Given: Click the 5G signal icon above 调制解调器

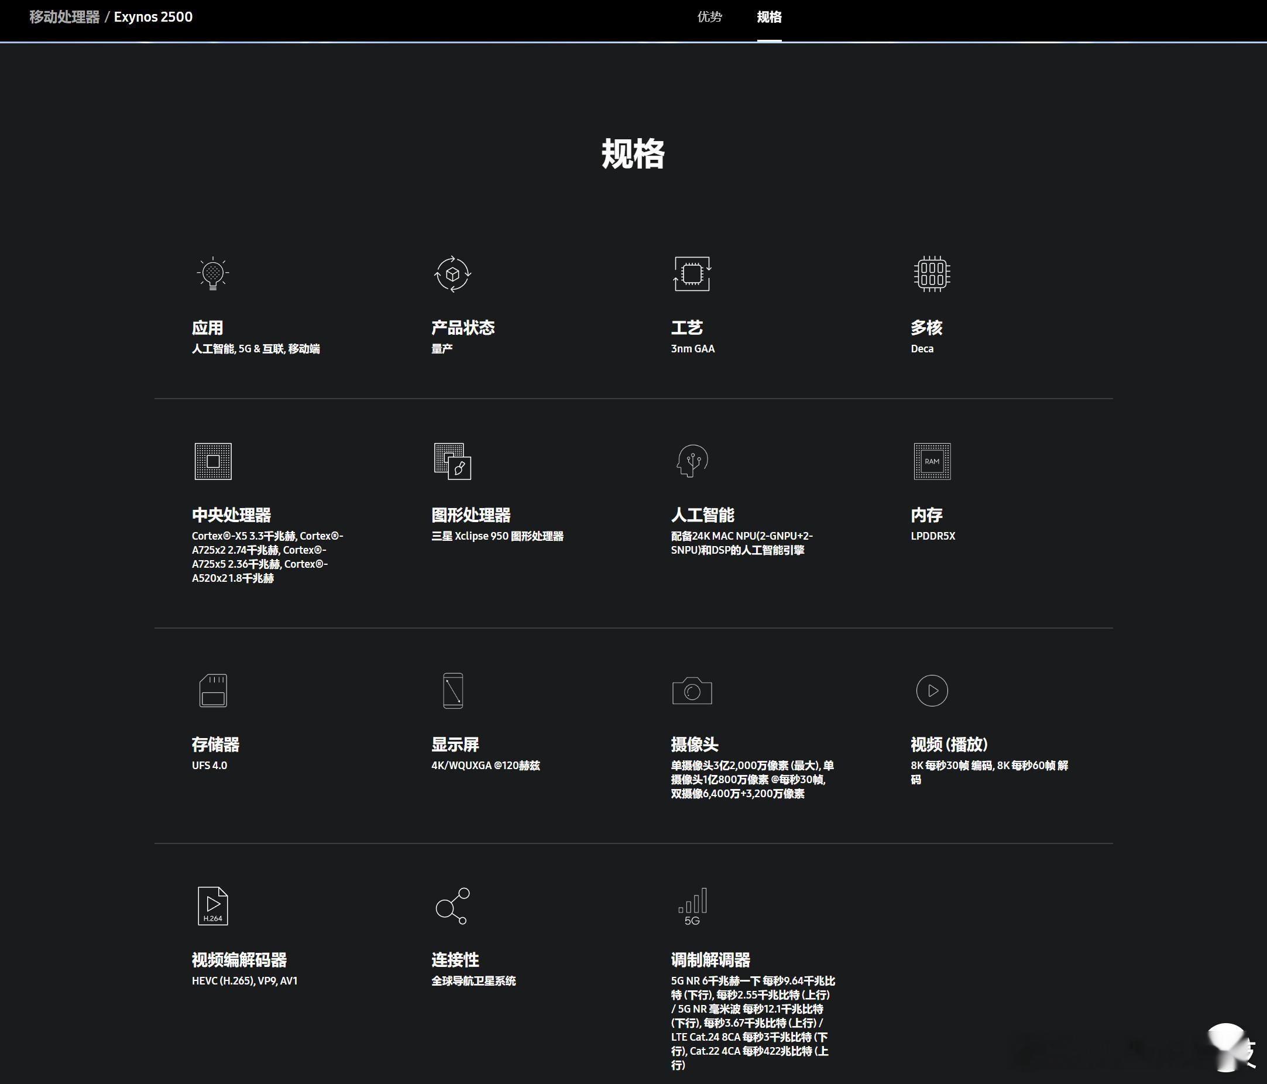Looking at the screenshot, I should [692, 906].
